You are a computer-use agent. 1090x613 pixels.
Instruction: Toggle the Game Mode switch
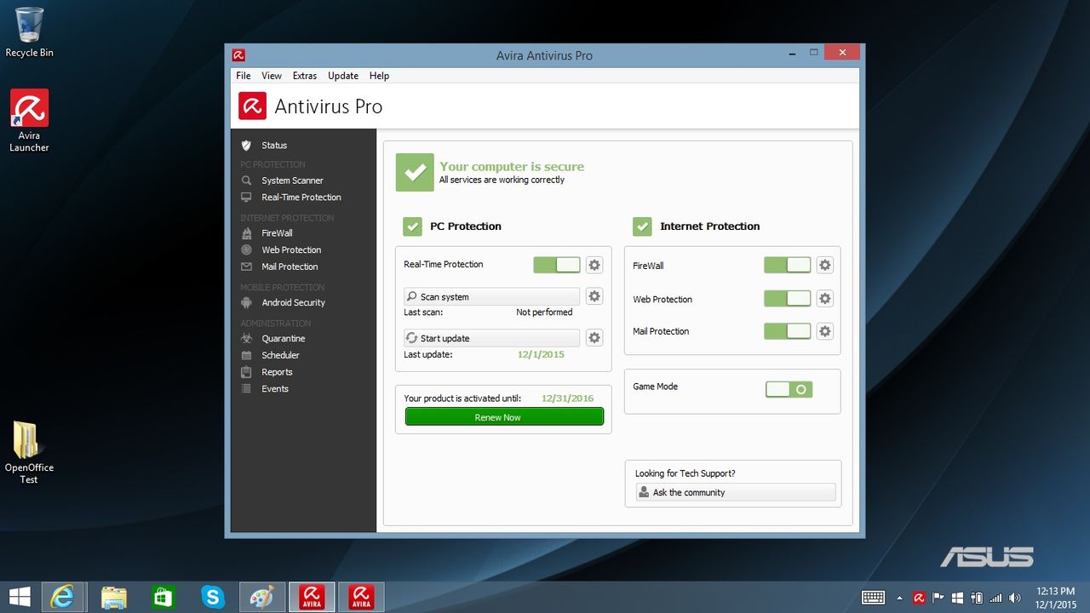click(789, 389)
